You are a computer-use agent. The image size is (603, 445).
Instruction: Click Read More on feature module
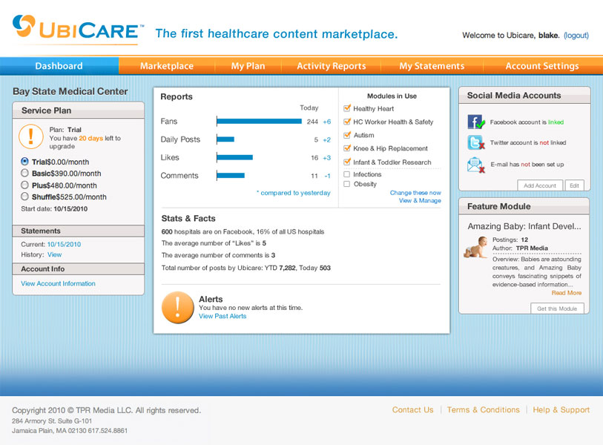[x=567, y=293]
